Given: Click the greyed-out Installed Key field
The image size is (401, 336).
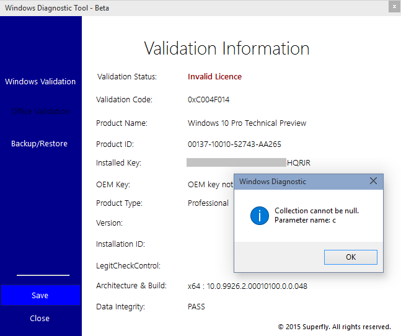Looking at the screenshot, I should (236, 163).
